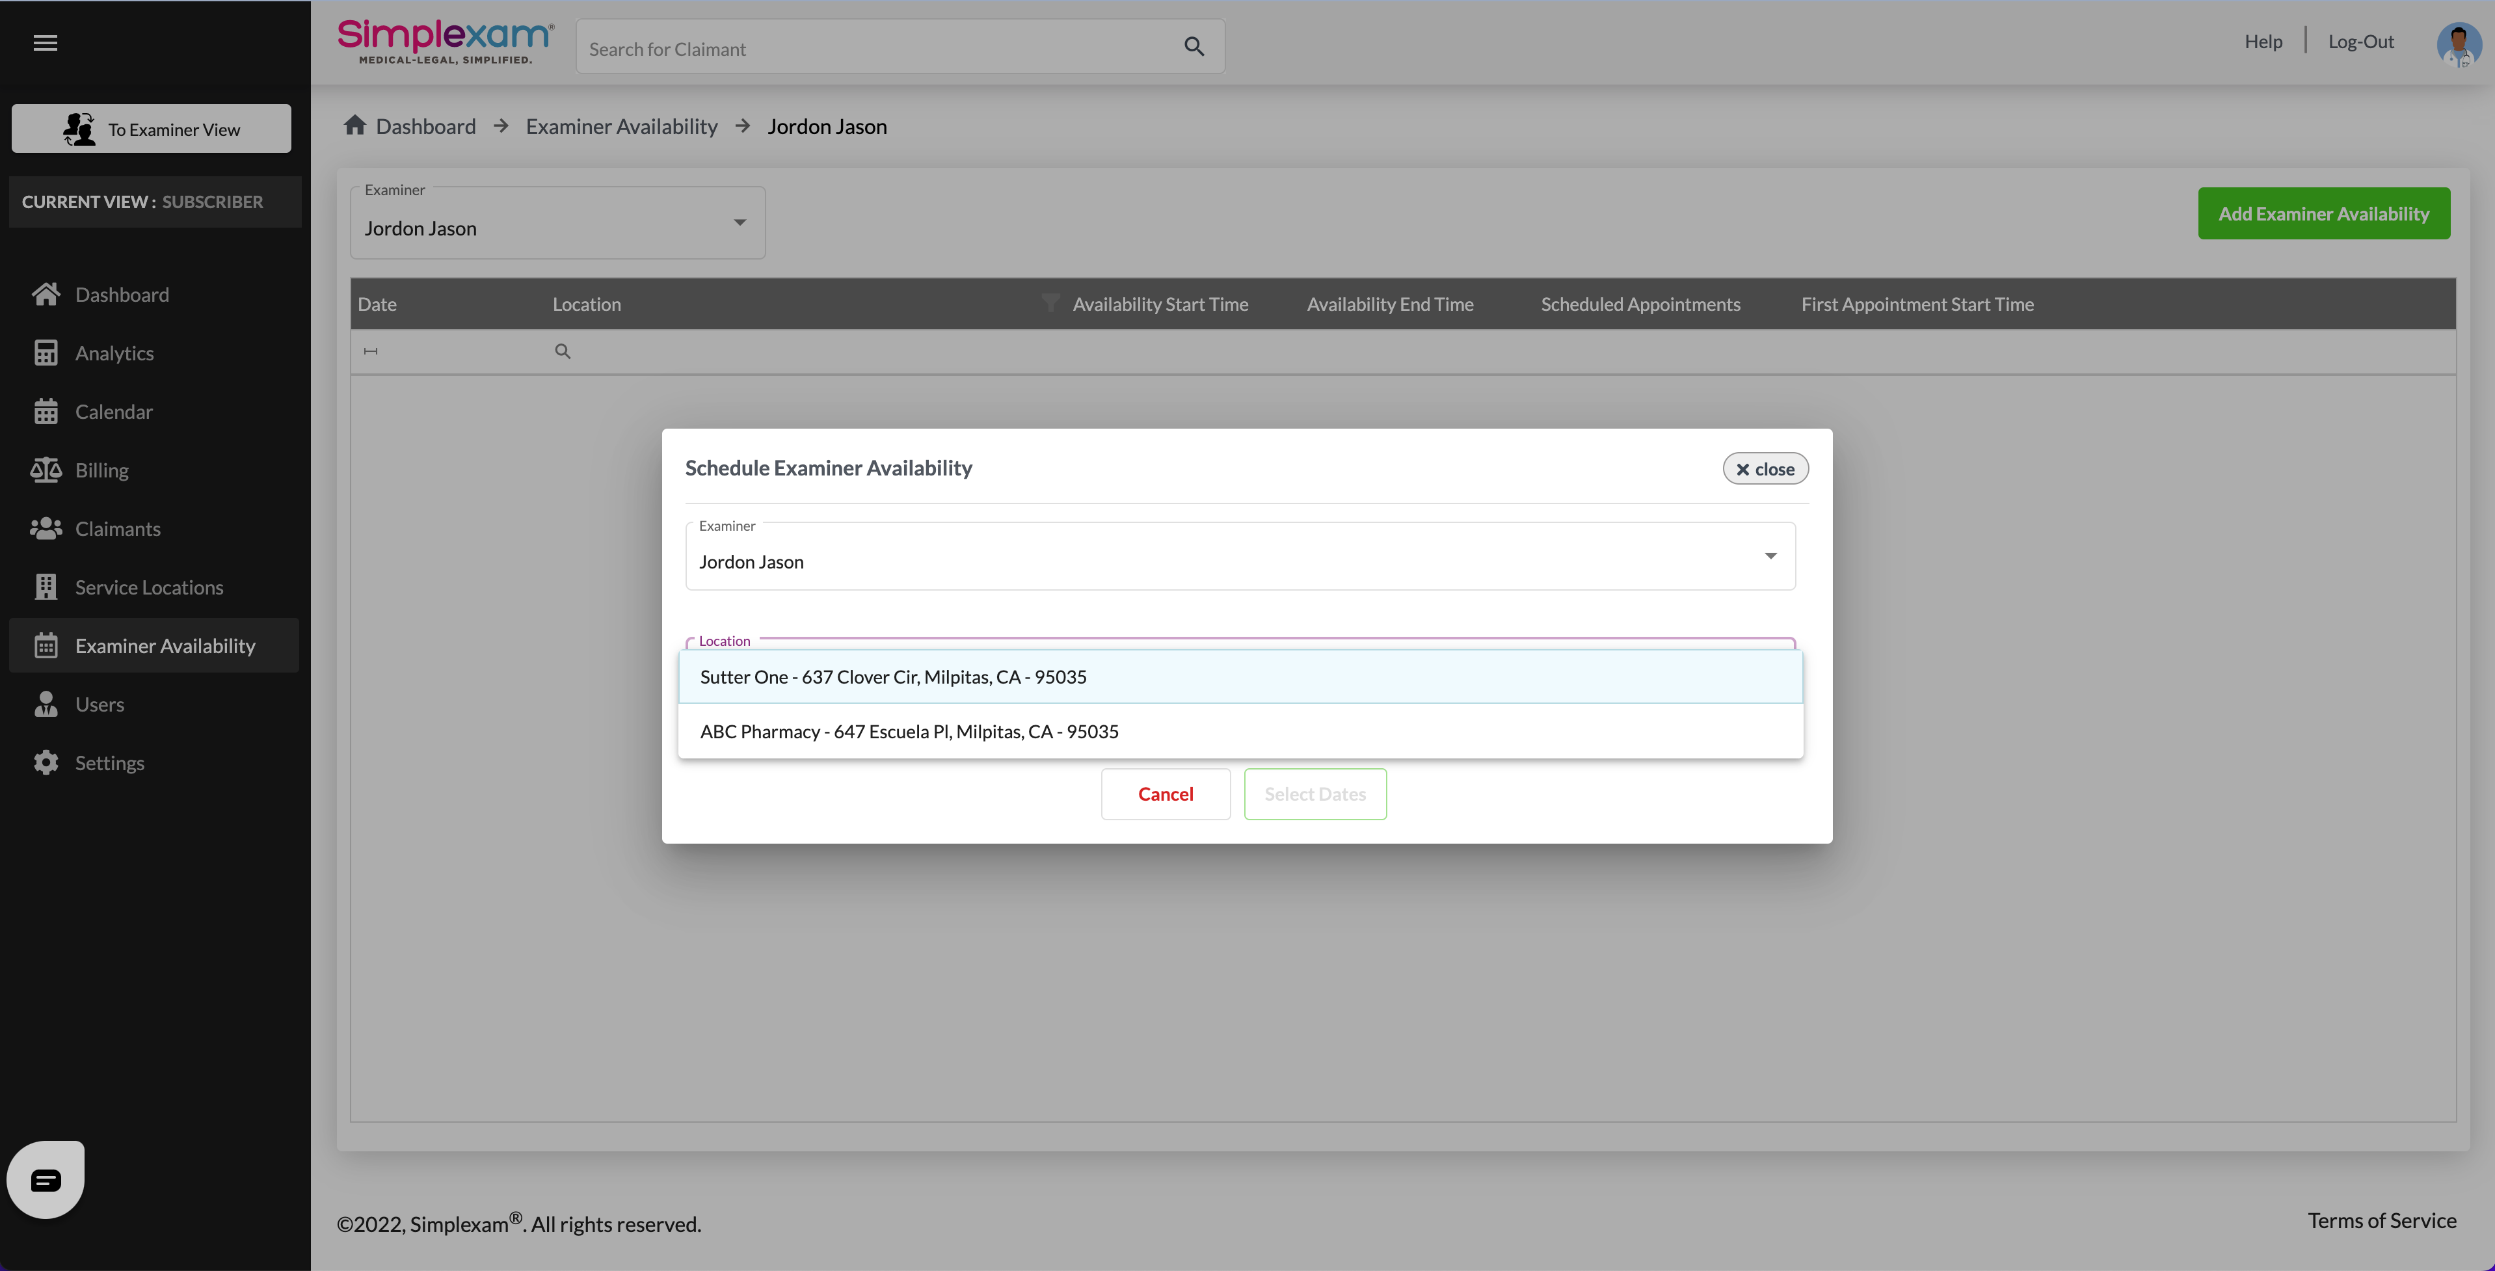Expand the dialog Examiner dropdown arrow
Image resolution: width=2495 pixels, height=1271 pixels.
[x=1770, y=556]
